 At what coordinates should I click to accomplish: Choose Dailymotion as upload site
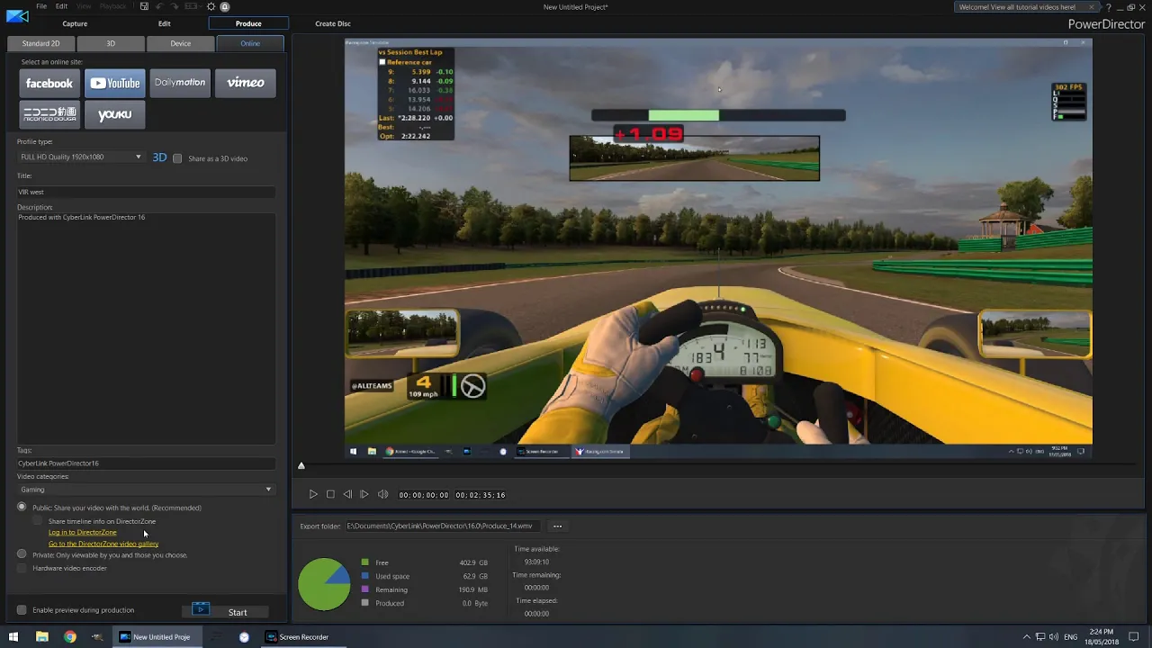point(180,83)
